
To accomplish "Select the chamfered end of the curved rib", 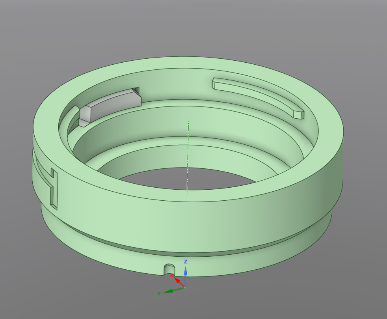I will 299,115.
